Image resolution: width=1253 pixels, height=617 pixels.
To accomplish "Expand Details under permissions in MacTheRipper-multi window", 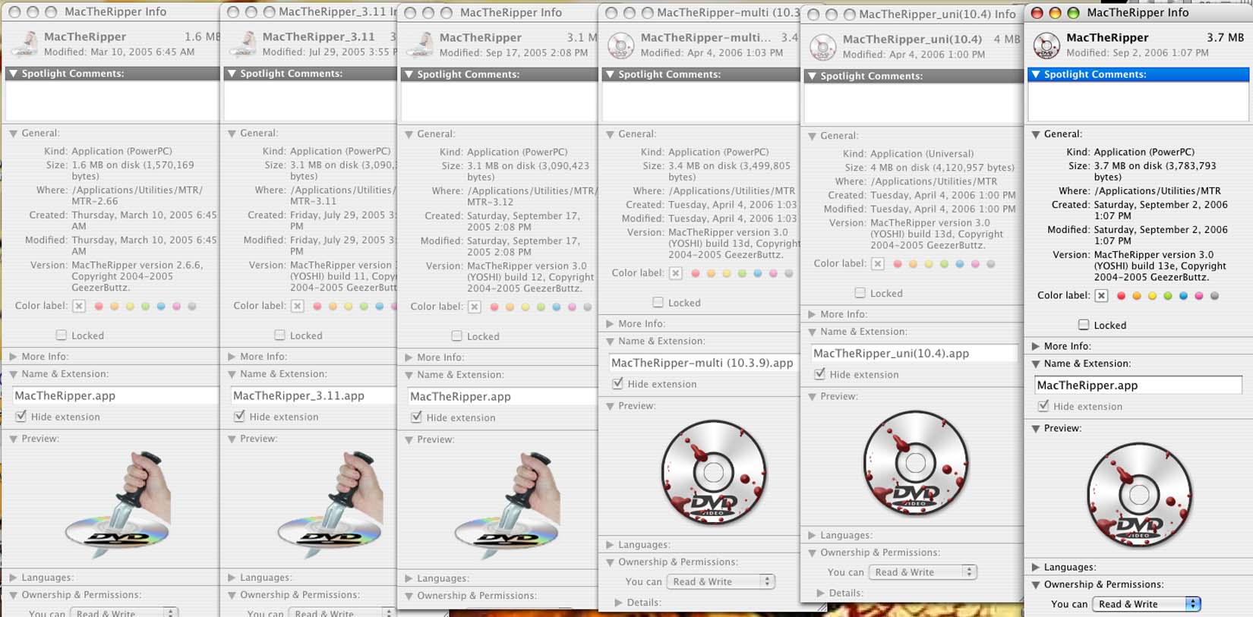I will click(619, 603).
